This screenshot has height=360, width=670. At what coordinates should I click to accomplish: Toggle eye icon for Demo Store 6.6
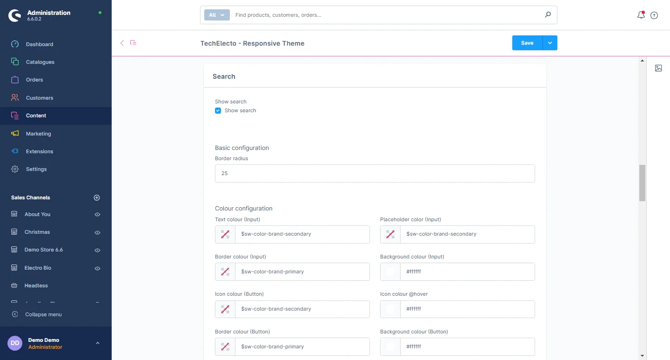tap(98, 250)
